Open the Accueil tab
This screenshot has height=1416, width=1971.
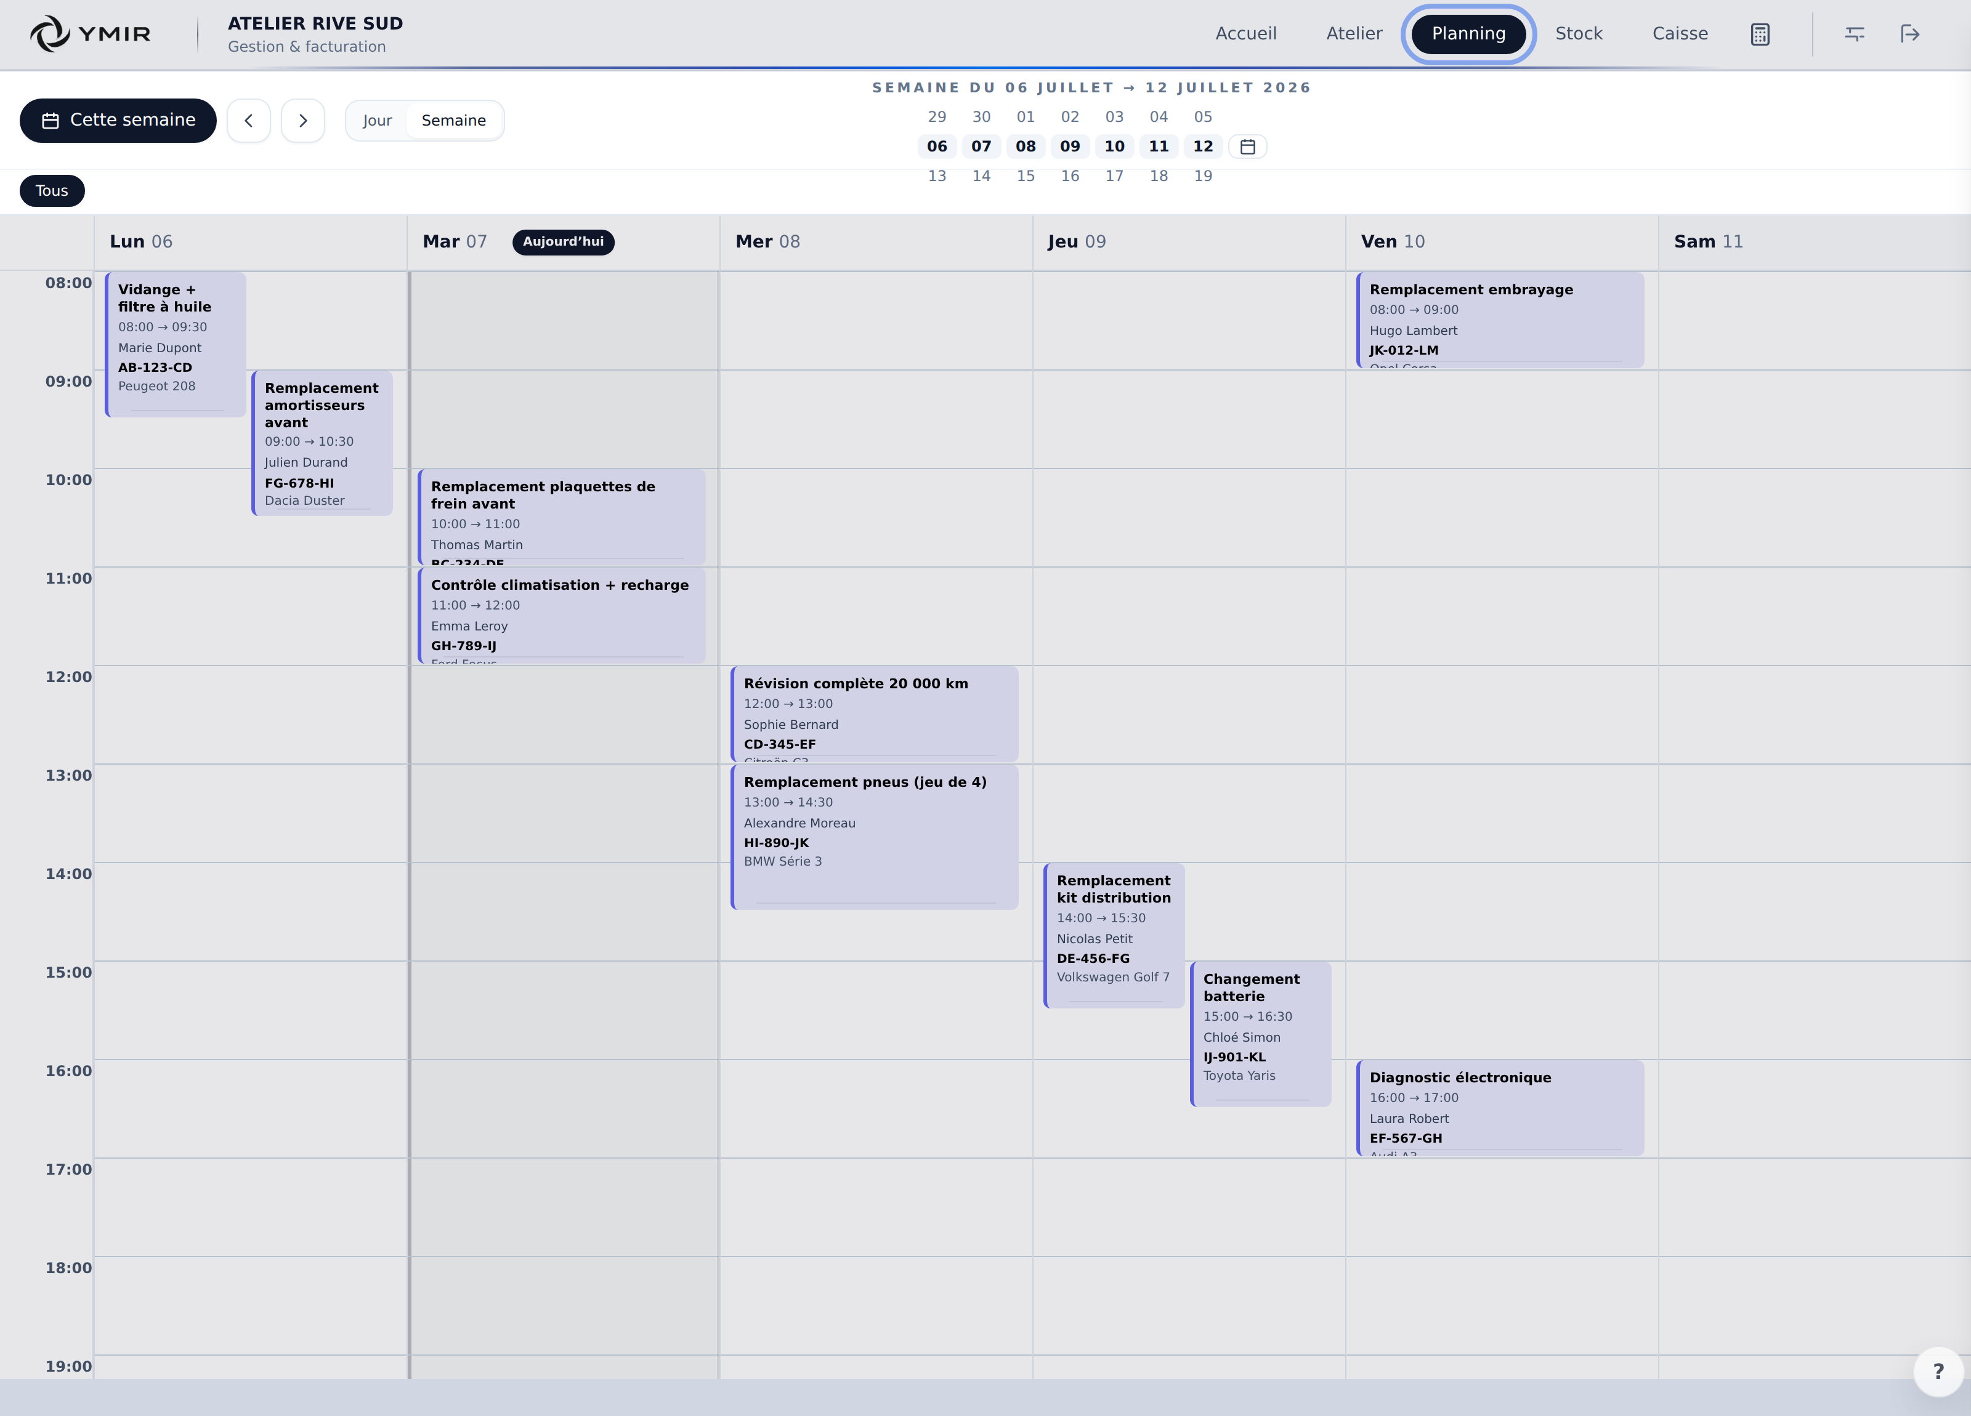click(x=1245, y=34)
